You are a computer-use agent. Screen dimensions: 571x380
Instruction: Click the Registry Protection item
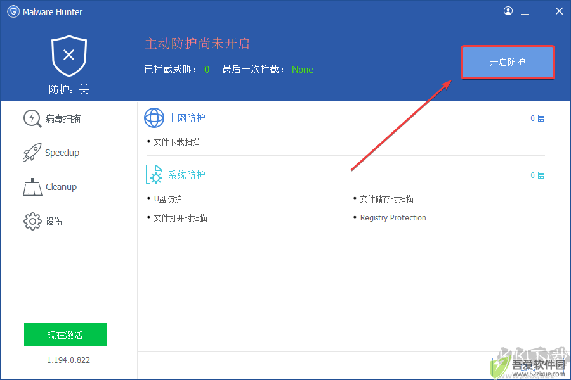click(393, 217)
